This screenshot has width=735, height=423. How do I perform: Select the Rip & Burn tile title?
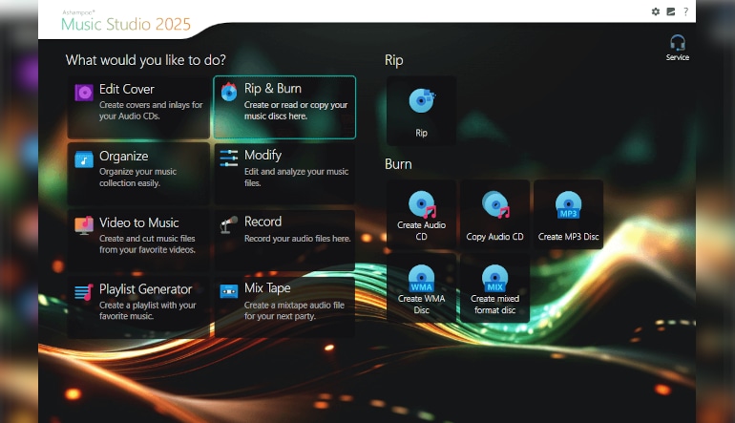click(x=273, y=88)
